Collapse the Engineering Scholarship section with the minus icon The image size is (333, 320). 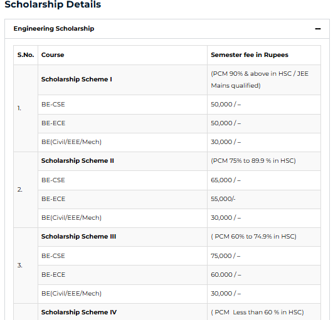(318, 29)
